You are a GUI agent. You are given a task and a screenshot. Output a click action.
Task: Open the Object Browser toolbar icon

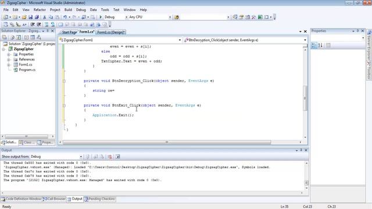(248, 17)
